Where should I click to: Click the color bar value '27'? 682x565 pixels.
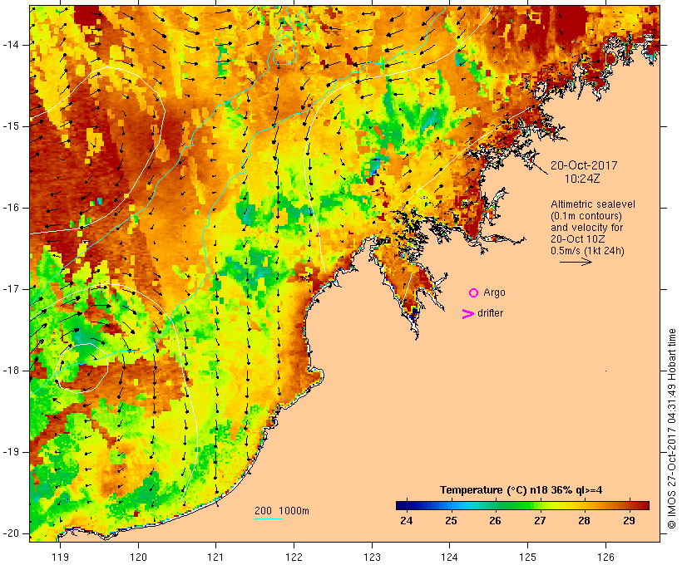[540, 521]
